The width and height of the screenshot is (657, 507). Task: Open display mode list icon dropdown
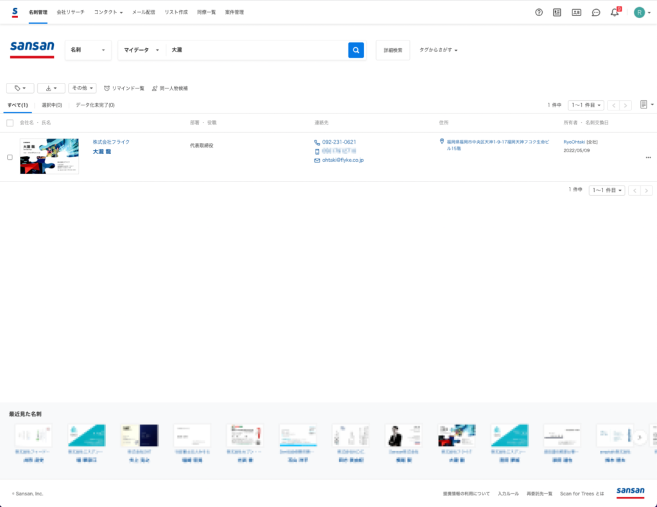(x=647, y=105)
